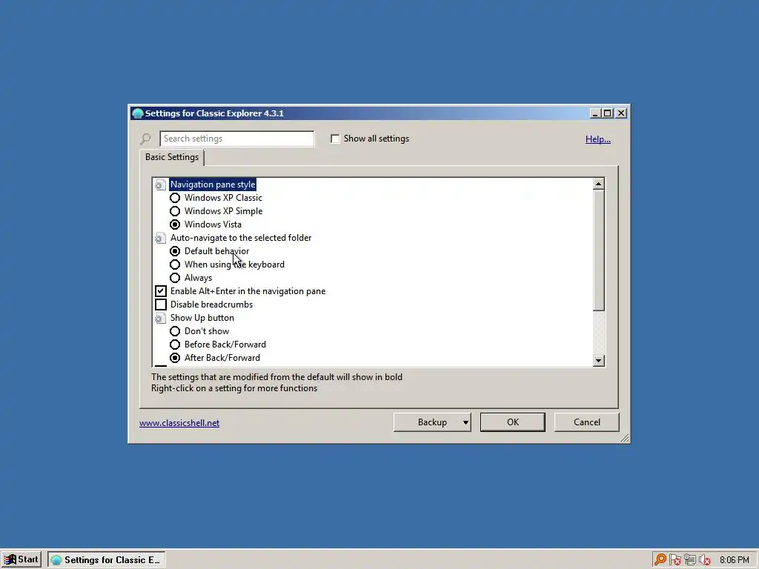Screen dimensions: 759x569
Task: Click the window resize grip corner
Action: [x=624, y=438]
